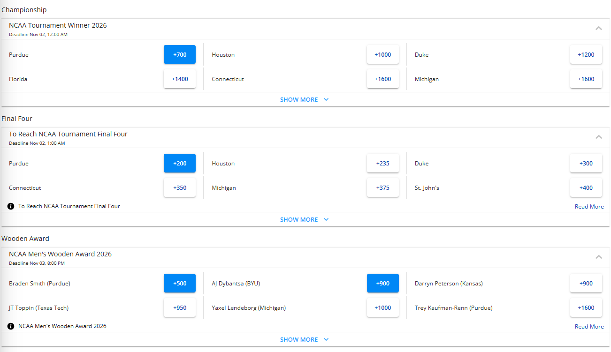Deselect Braden Smith +500 Wooden Award bet
Screen dimensions: 611x352
pyautogui.click(x=180, y=283)
